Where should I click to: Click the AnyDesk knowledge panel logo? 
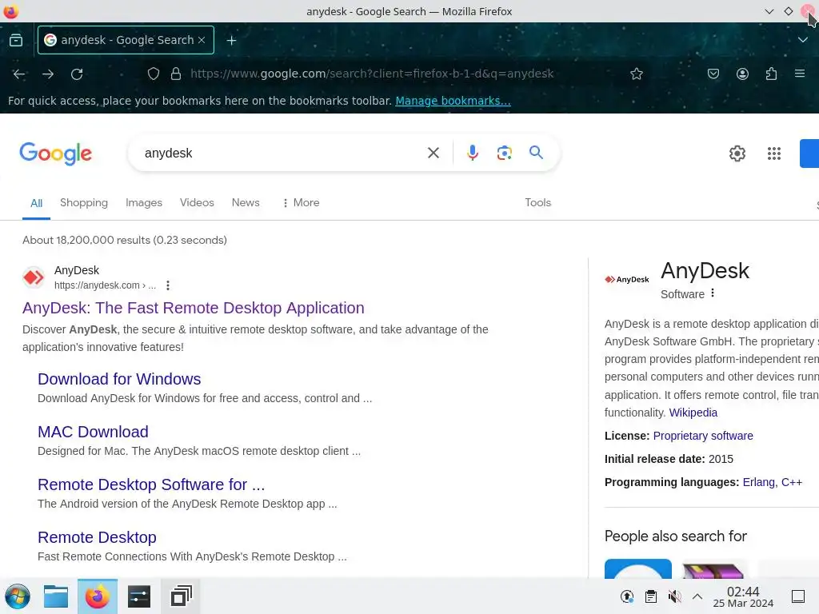pyautogui.click(x=627, y=279)
